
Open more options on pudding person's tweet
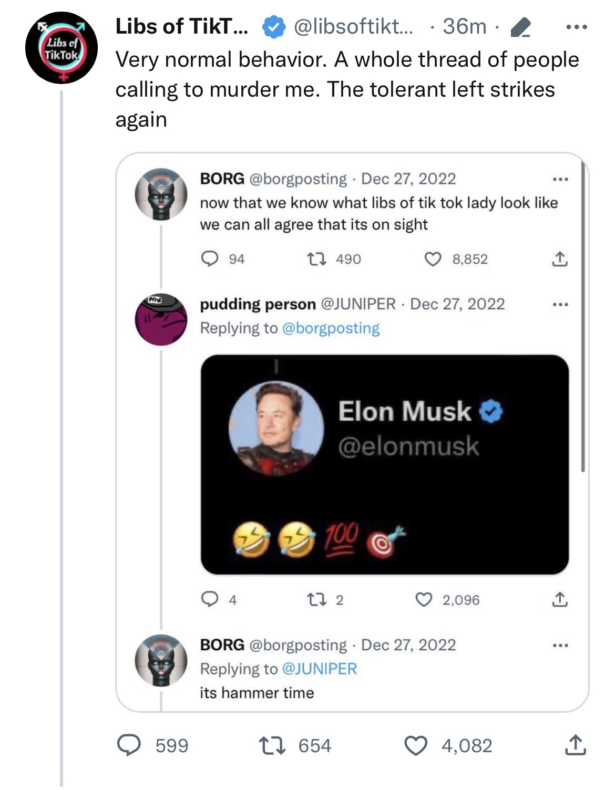560,305
